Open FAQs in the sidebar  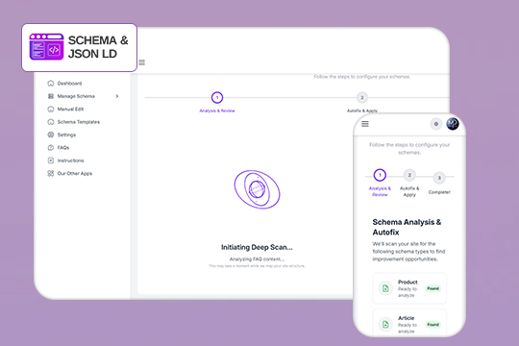click(x=63, y=148)
